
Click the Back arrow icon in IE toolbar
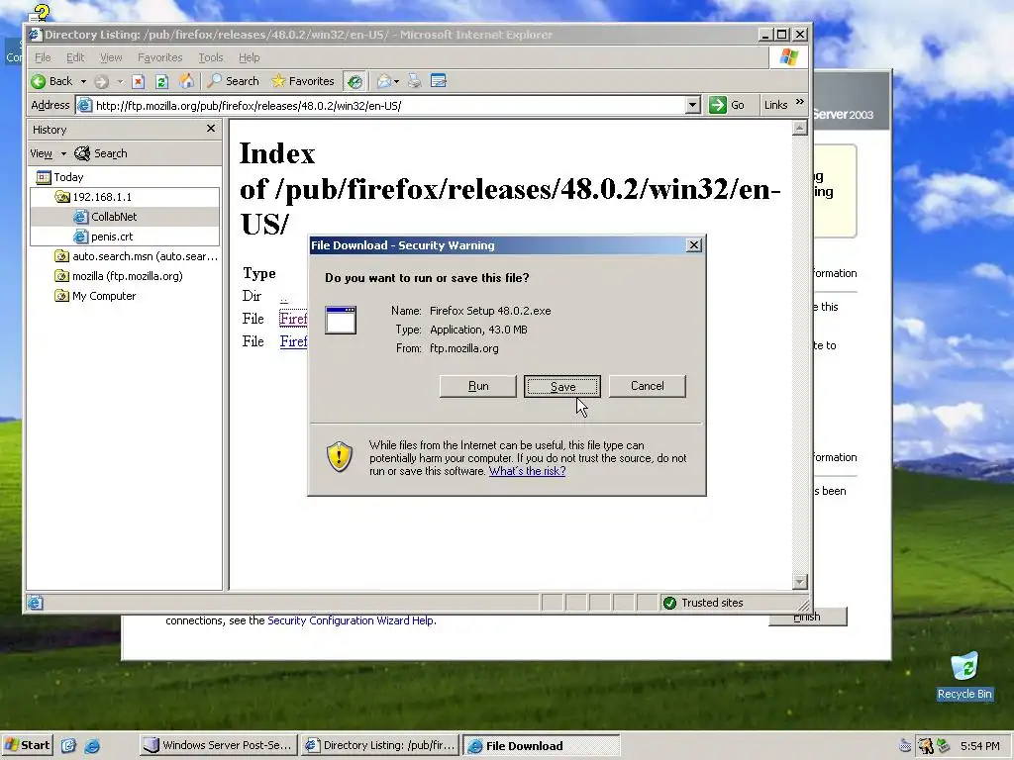coord(39,81)
